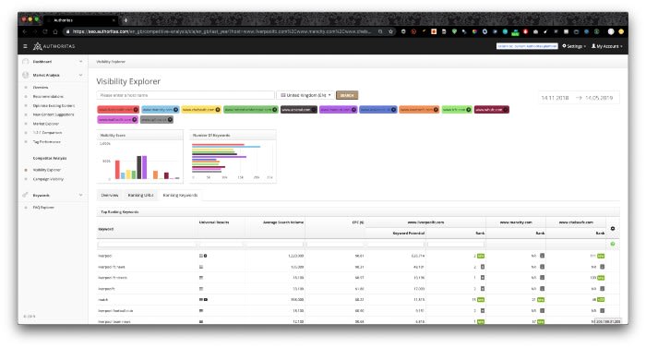Select the Authoritas browser tab
The image size is (646, 348).
click(81, 19)
